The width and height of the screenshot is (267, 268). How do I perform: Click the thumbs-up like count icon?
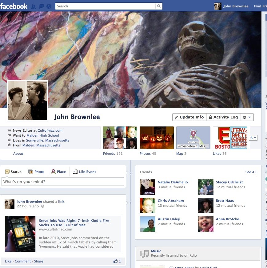(x=116, y=261)
